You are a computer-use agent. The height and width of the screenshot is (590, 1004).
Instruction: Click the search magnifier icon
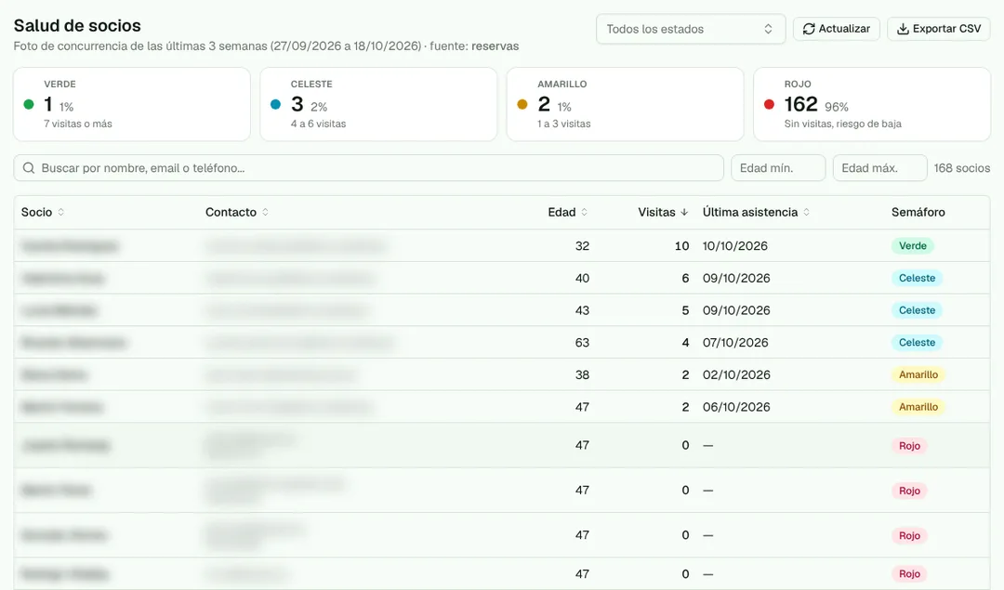(x=28, y=167)
